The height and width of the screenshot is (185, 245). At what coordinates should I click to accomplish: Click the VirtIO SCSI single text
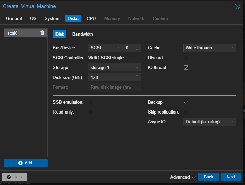pyautogui.click(x=106, y=58)
